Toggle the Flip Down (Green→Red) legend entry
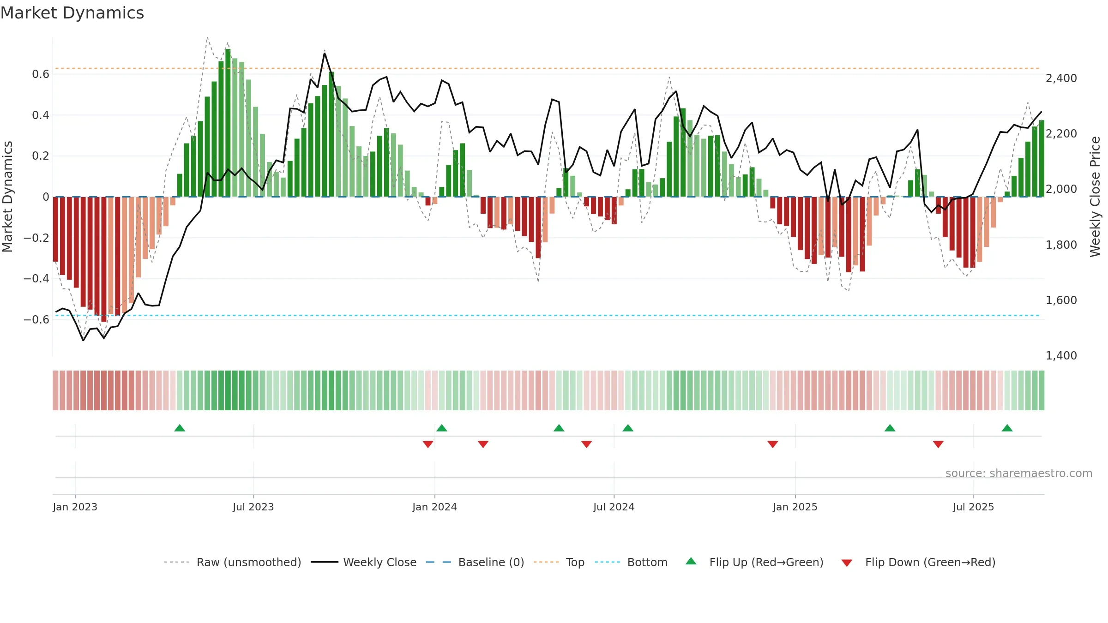Screen dimensions: 1108x623 click(x=918, y=562)
